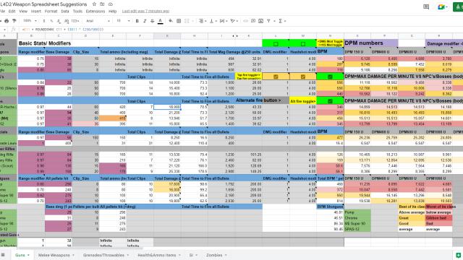
Task: Open the zoom 100% dropdown
Action: tap(30, 21)
